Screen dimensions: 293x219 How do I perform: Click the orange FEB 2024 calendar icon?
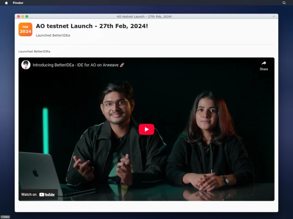[x=26, y=29]
